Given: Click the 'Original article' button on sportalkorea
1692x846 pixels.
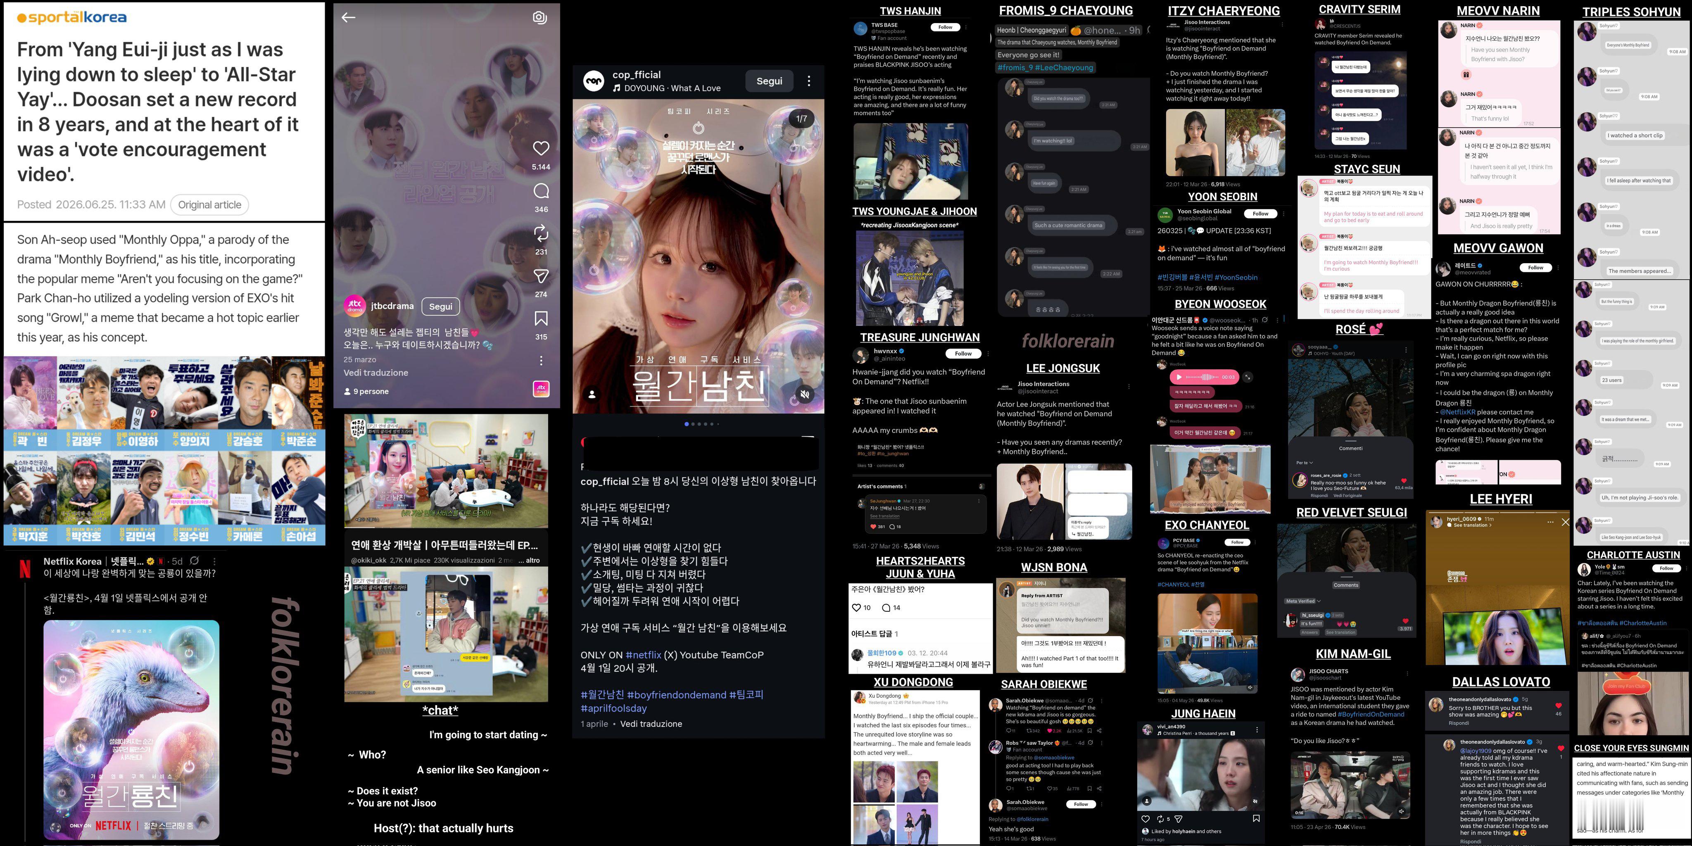Looking at the screenshot, I should pos(209,205).
